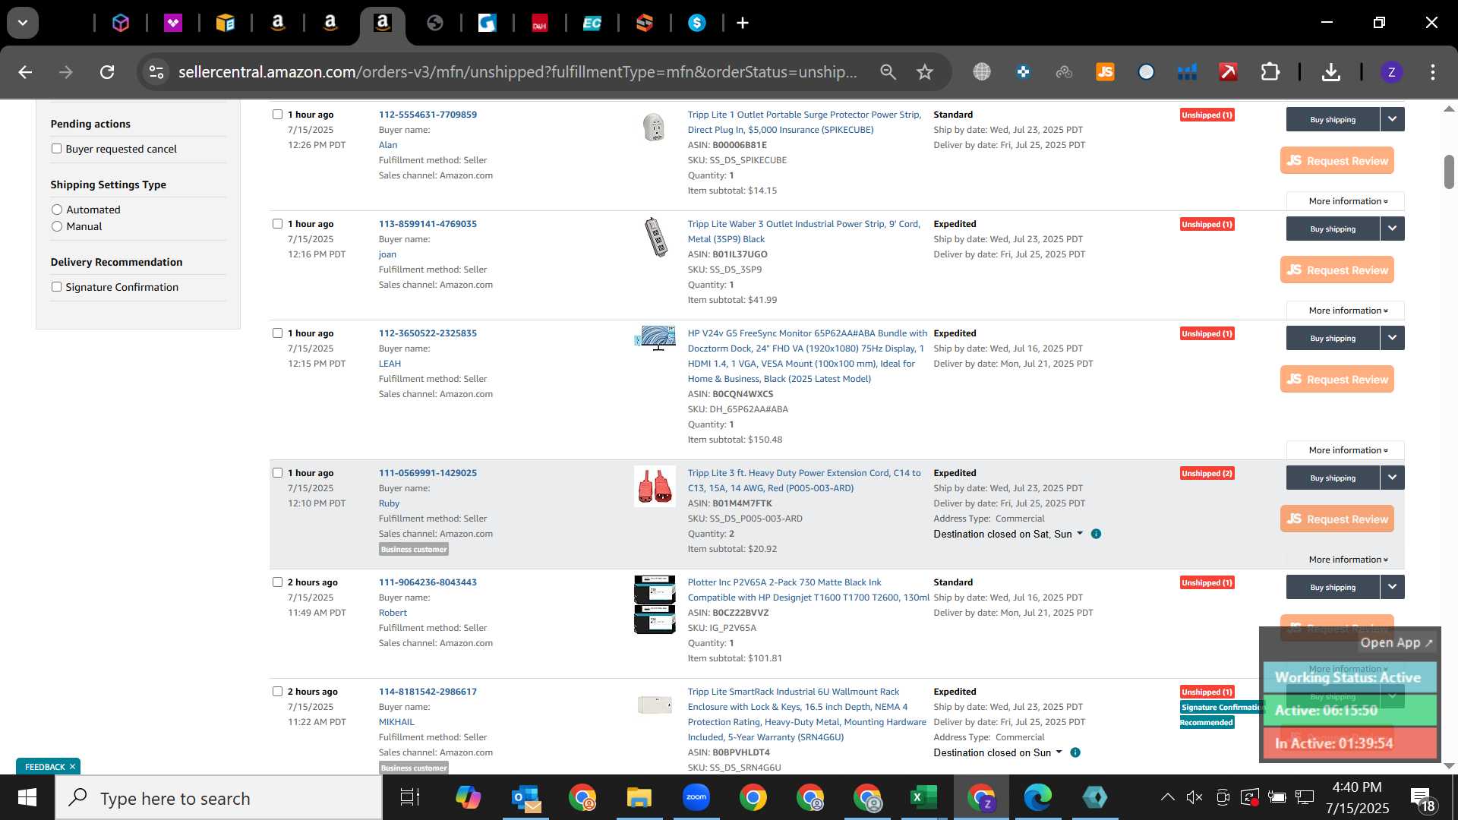Open Buy shipping dropdown arrow for SPIKECUBE order
Screen dimensions: 1458x820
[1392, 119]
